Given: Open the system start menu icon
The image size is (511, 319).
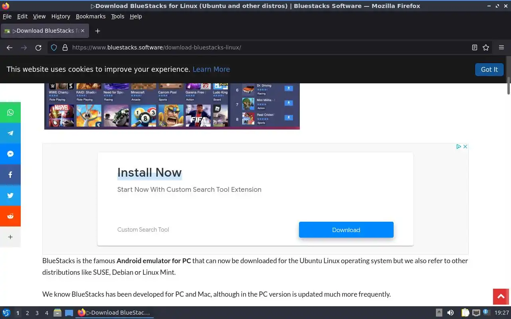Looking at the screenshot, I should [x=6, y=313].
